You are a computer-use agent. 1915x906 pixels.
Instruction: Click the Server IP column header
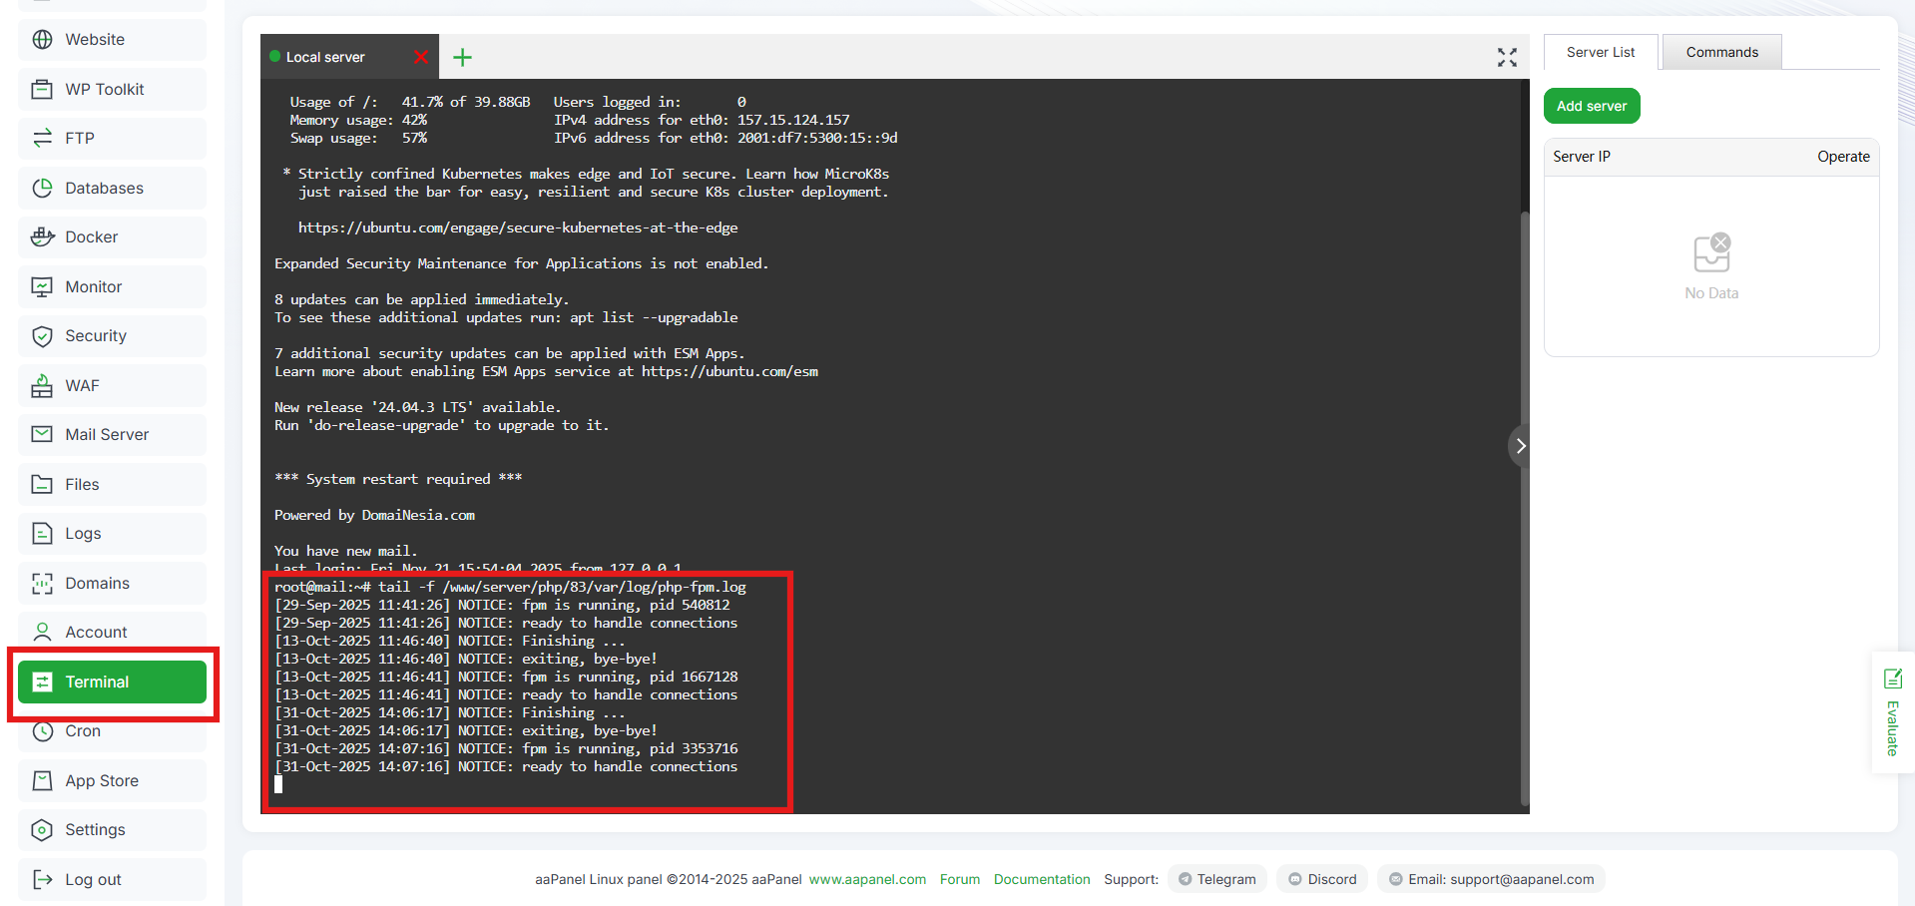pyautogui.click(x=1582, y=157)
